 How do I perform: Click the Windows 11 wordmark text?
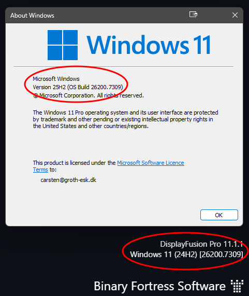149,45
